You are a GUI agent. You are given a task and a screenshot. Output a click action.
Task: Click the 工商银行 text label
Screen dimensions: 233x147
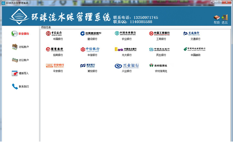[161, 39]
